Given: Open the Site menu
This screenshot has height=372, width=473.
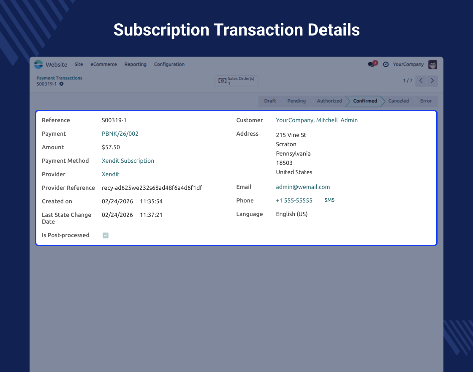Looking at the screenshot, I should [x=79, y=64].
